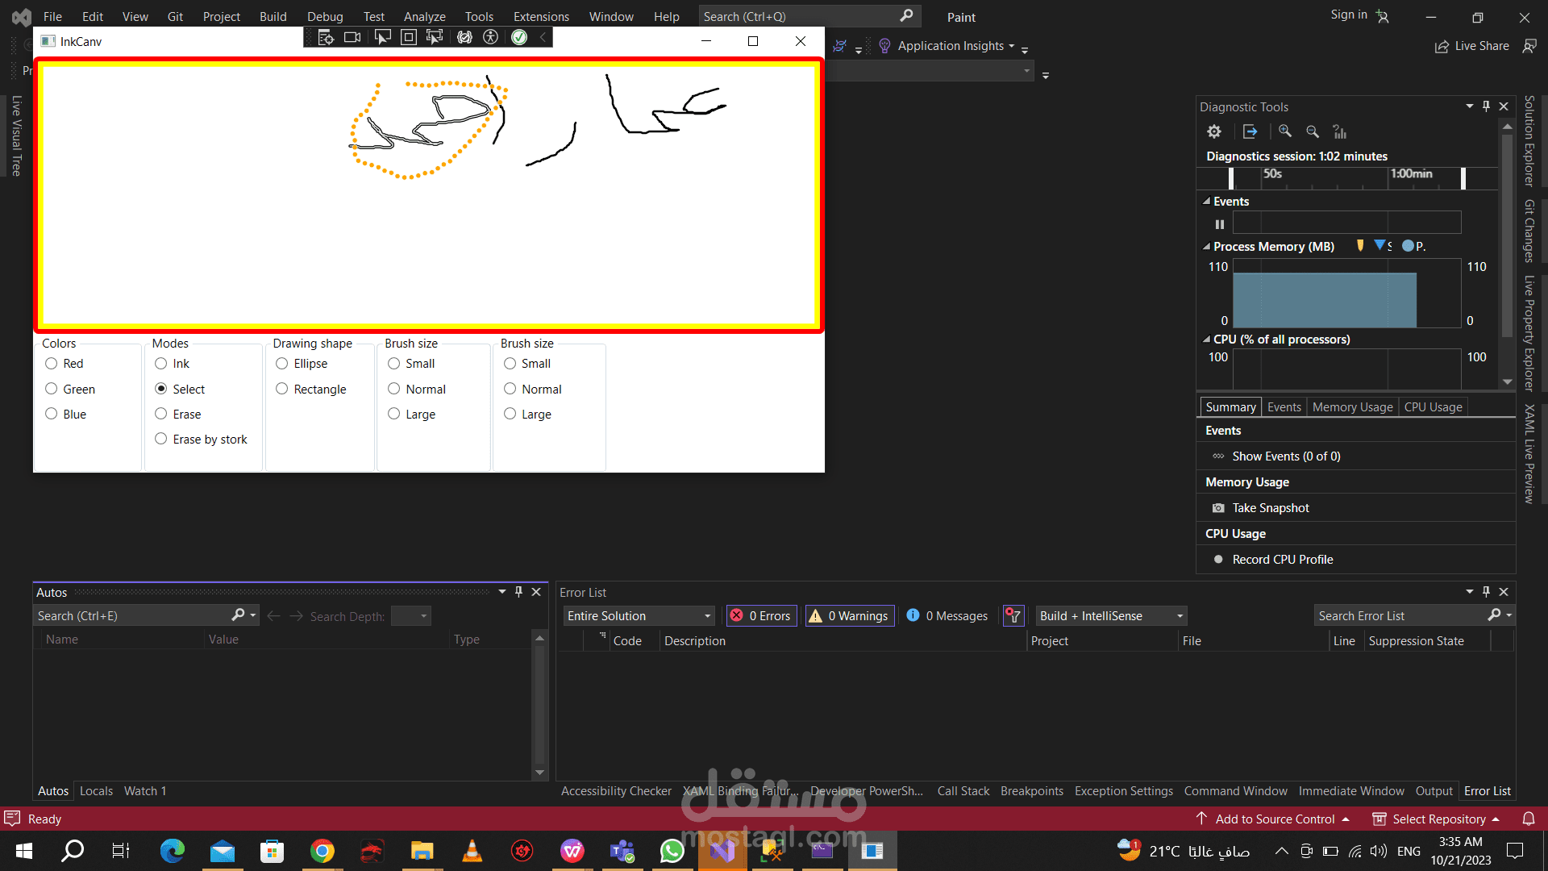Switch to the CPU Usage tab

tap(1433, 407)
